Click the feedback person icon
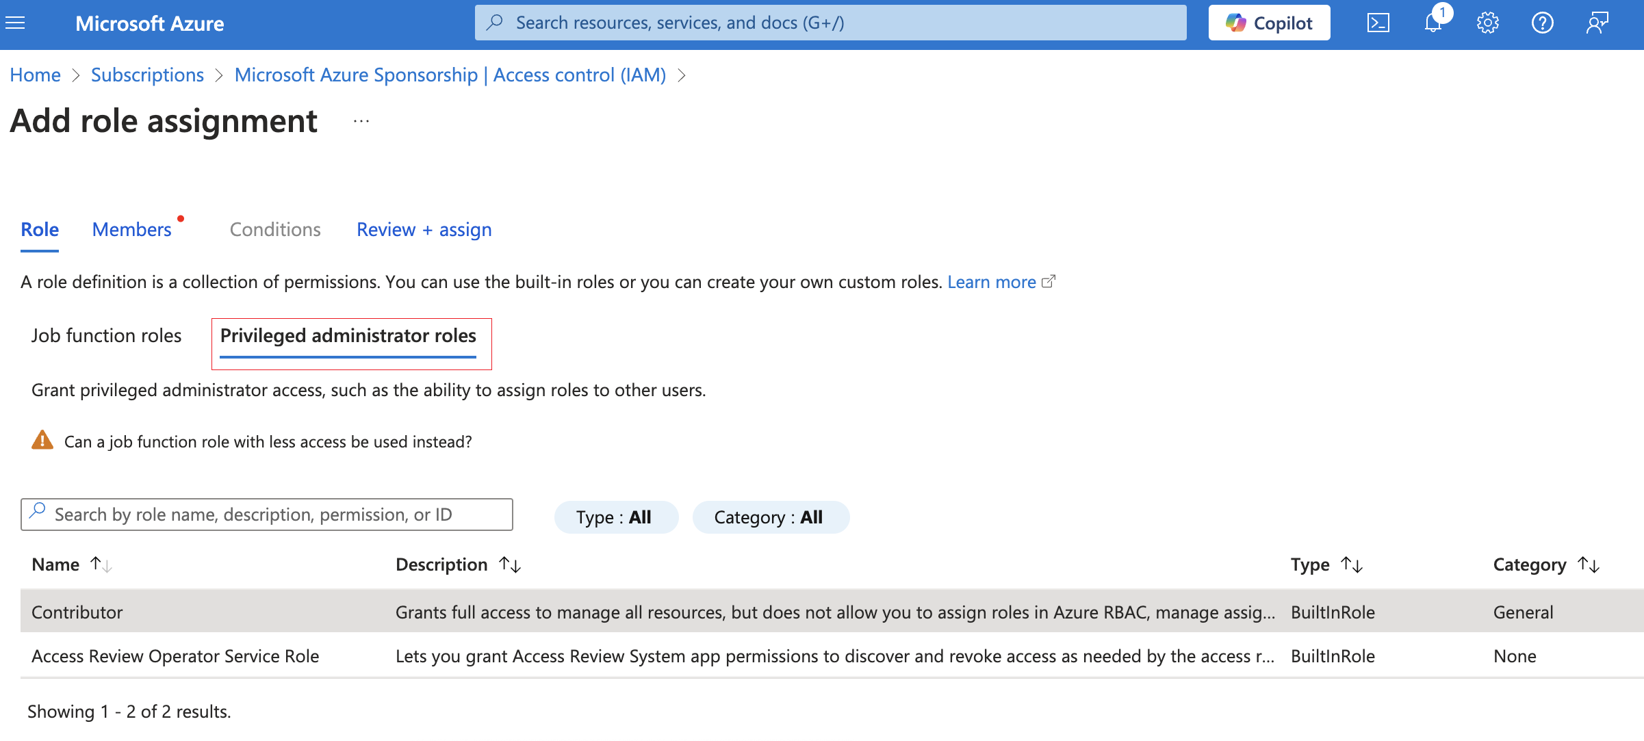Screen dimensions: 1644x741 tap(1597, 23)
